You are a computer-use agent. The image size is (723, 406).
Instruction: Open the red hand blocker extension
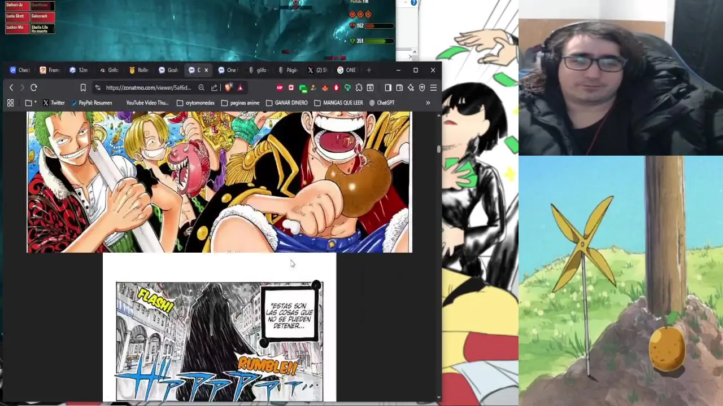point(337,87)
